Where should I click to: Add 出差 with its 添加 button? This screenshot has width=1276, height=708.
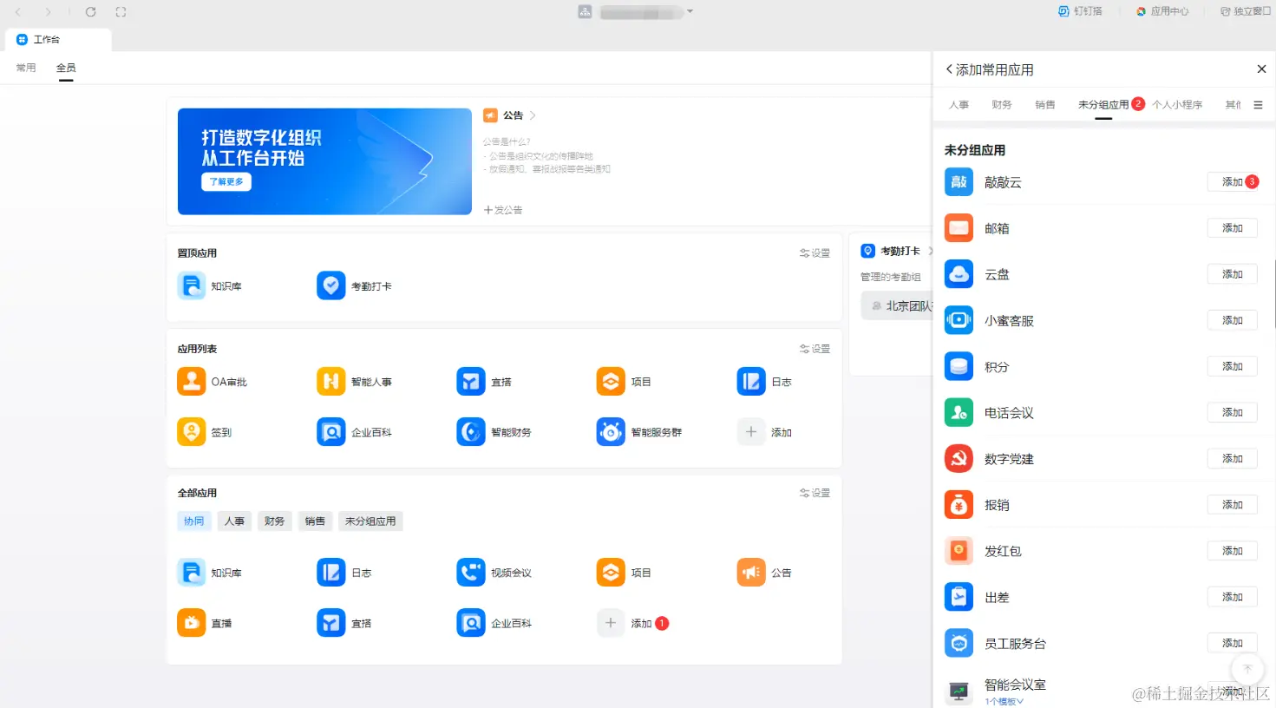(x=1232, y=597)
